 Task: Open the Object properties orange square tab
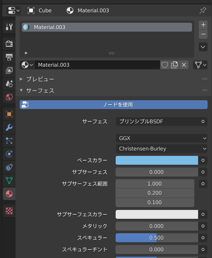[9, 114]
